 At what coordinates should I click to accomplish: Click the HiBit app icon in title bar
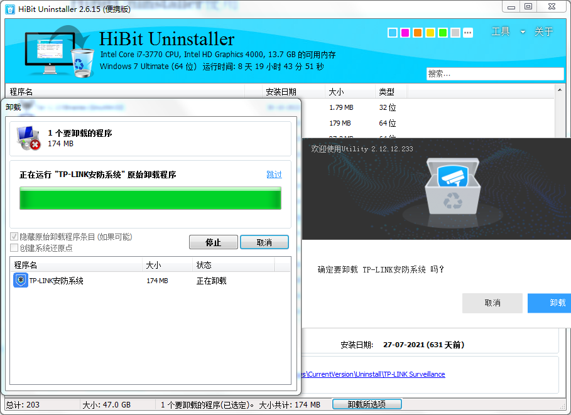click(x=11, y=6)
